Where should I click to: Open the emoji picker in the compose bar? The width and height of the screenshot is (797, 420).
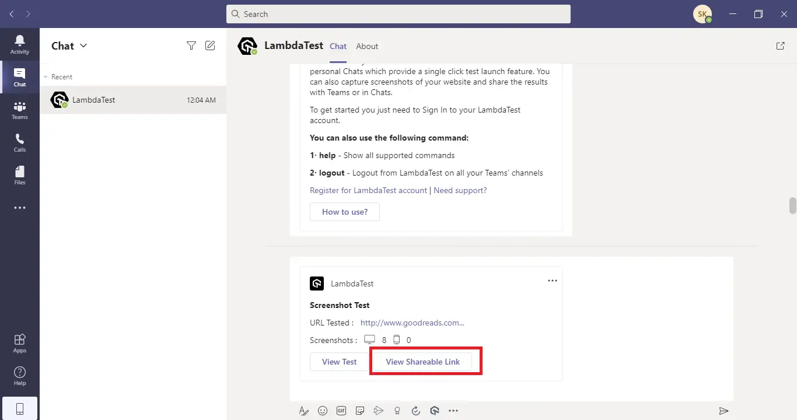tap(323, 410)
